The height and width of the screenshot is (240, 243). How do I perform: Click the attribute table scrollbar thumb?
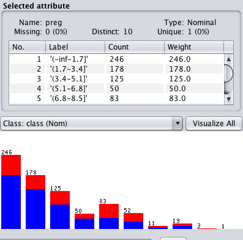tap(228, 73)
